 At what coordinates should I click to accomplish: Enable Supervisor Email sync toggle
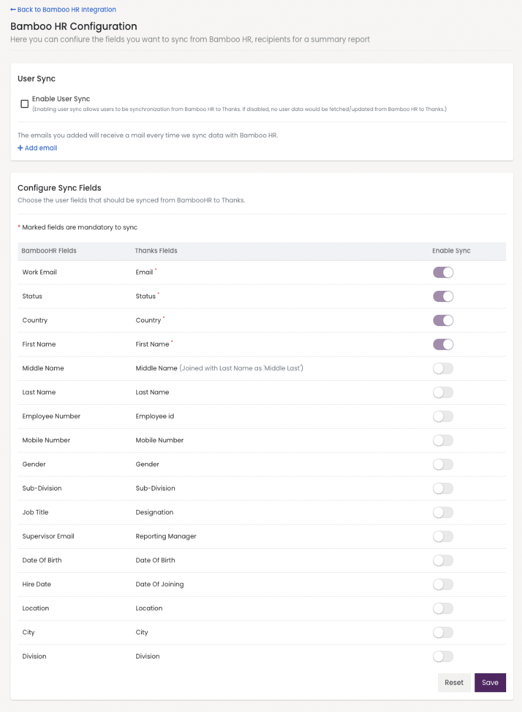pos(443,536)
